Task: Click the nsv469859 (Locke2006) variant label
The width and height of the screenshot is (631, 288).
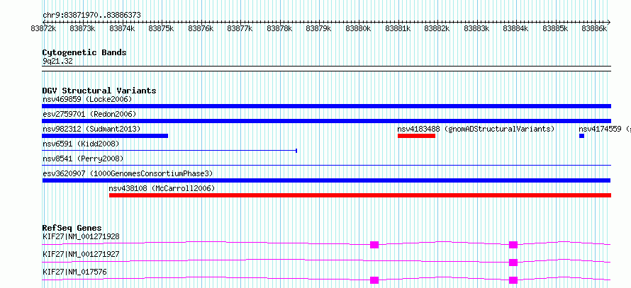Action: (x=87, y=99)
